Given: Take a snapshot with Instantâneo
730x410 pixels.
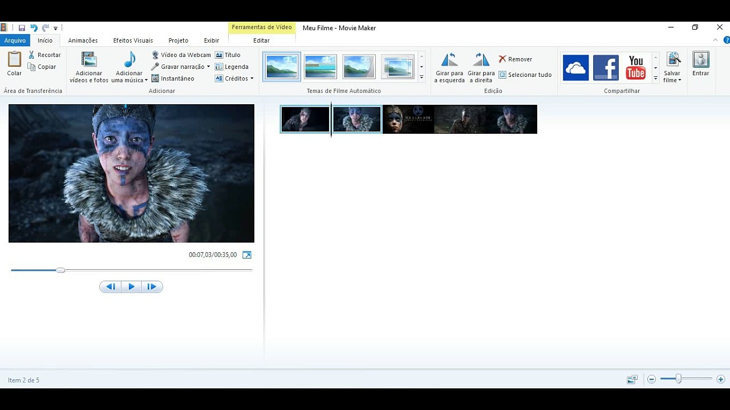Looking at the screenshot, I should pos(173,79).
